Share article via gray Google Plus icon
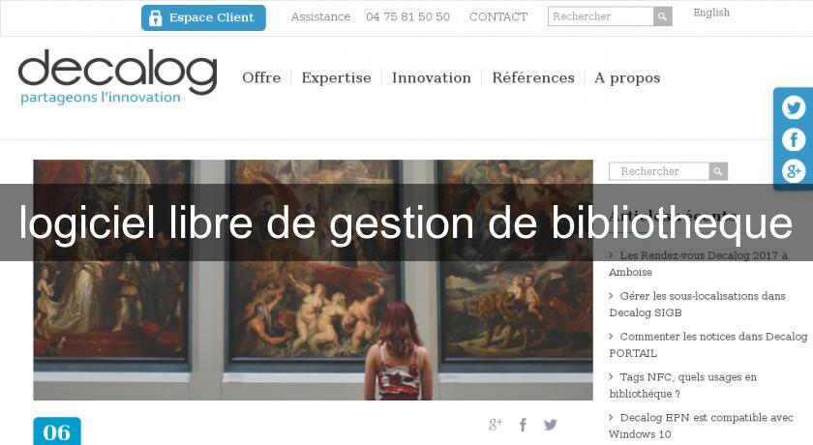Image resolution: width=813 pixels, height=445 pixels. [x=496, y=425]
